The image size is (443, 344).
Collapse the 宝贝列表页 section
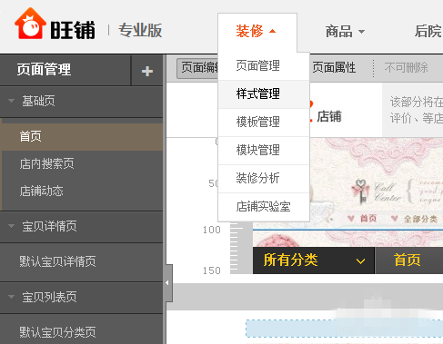tap(12, 297)
